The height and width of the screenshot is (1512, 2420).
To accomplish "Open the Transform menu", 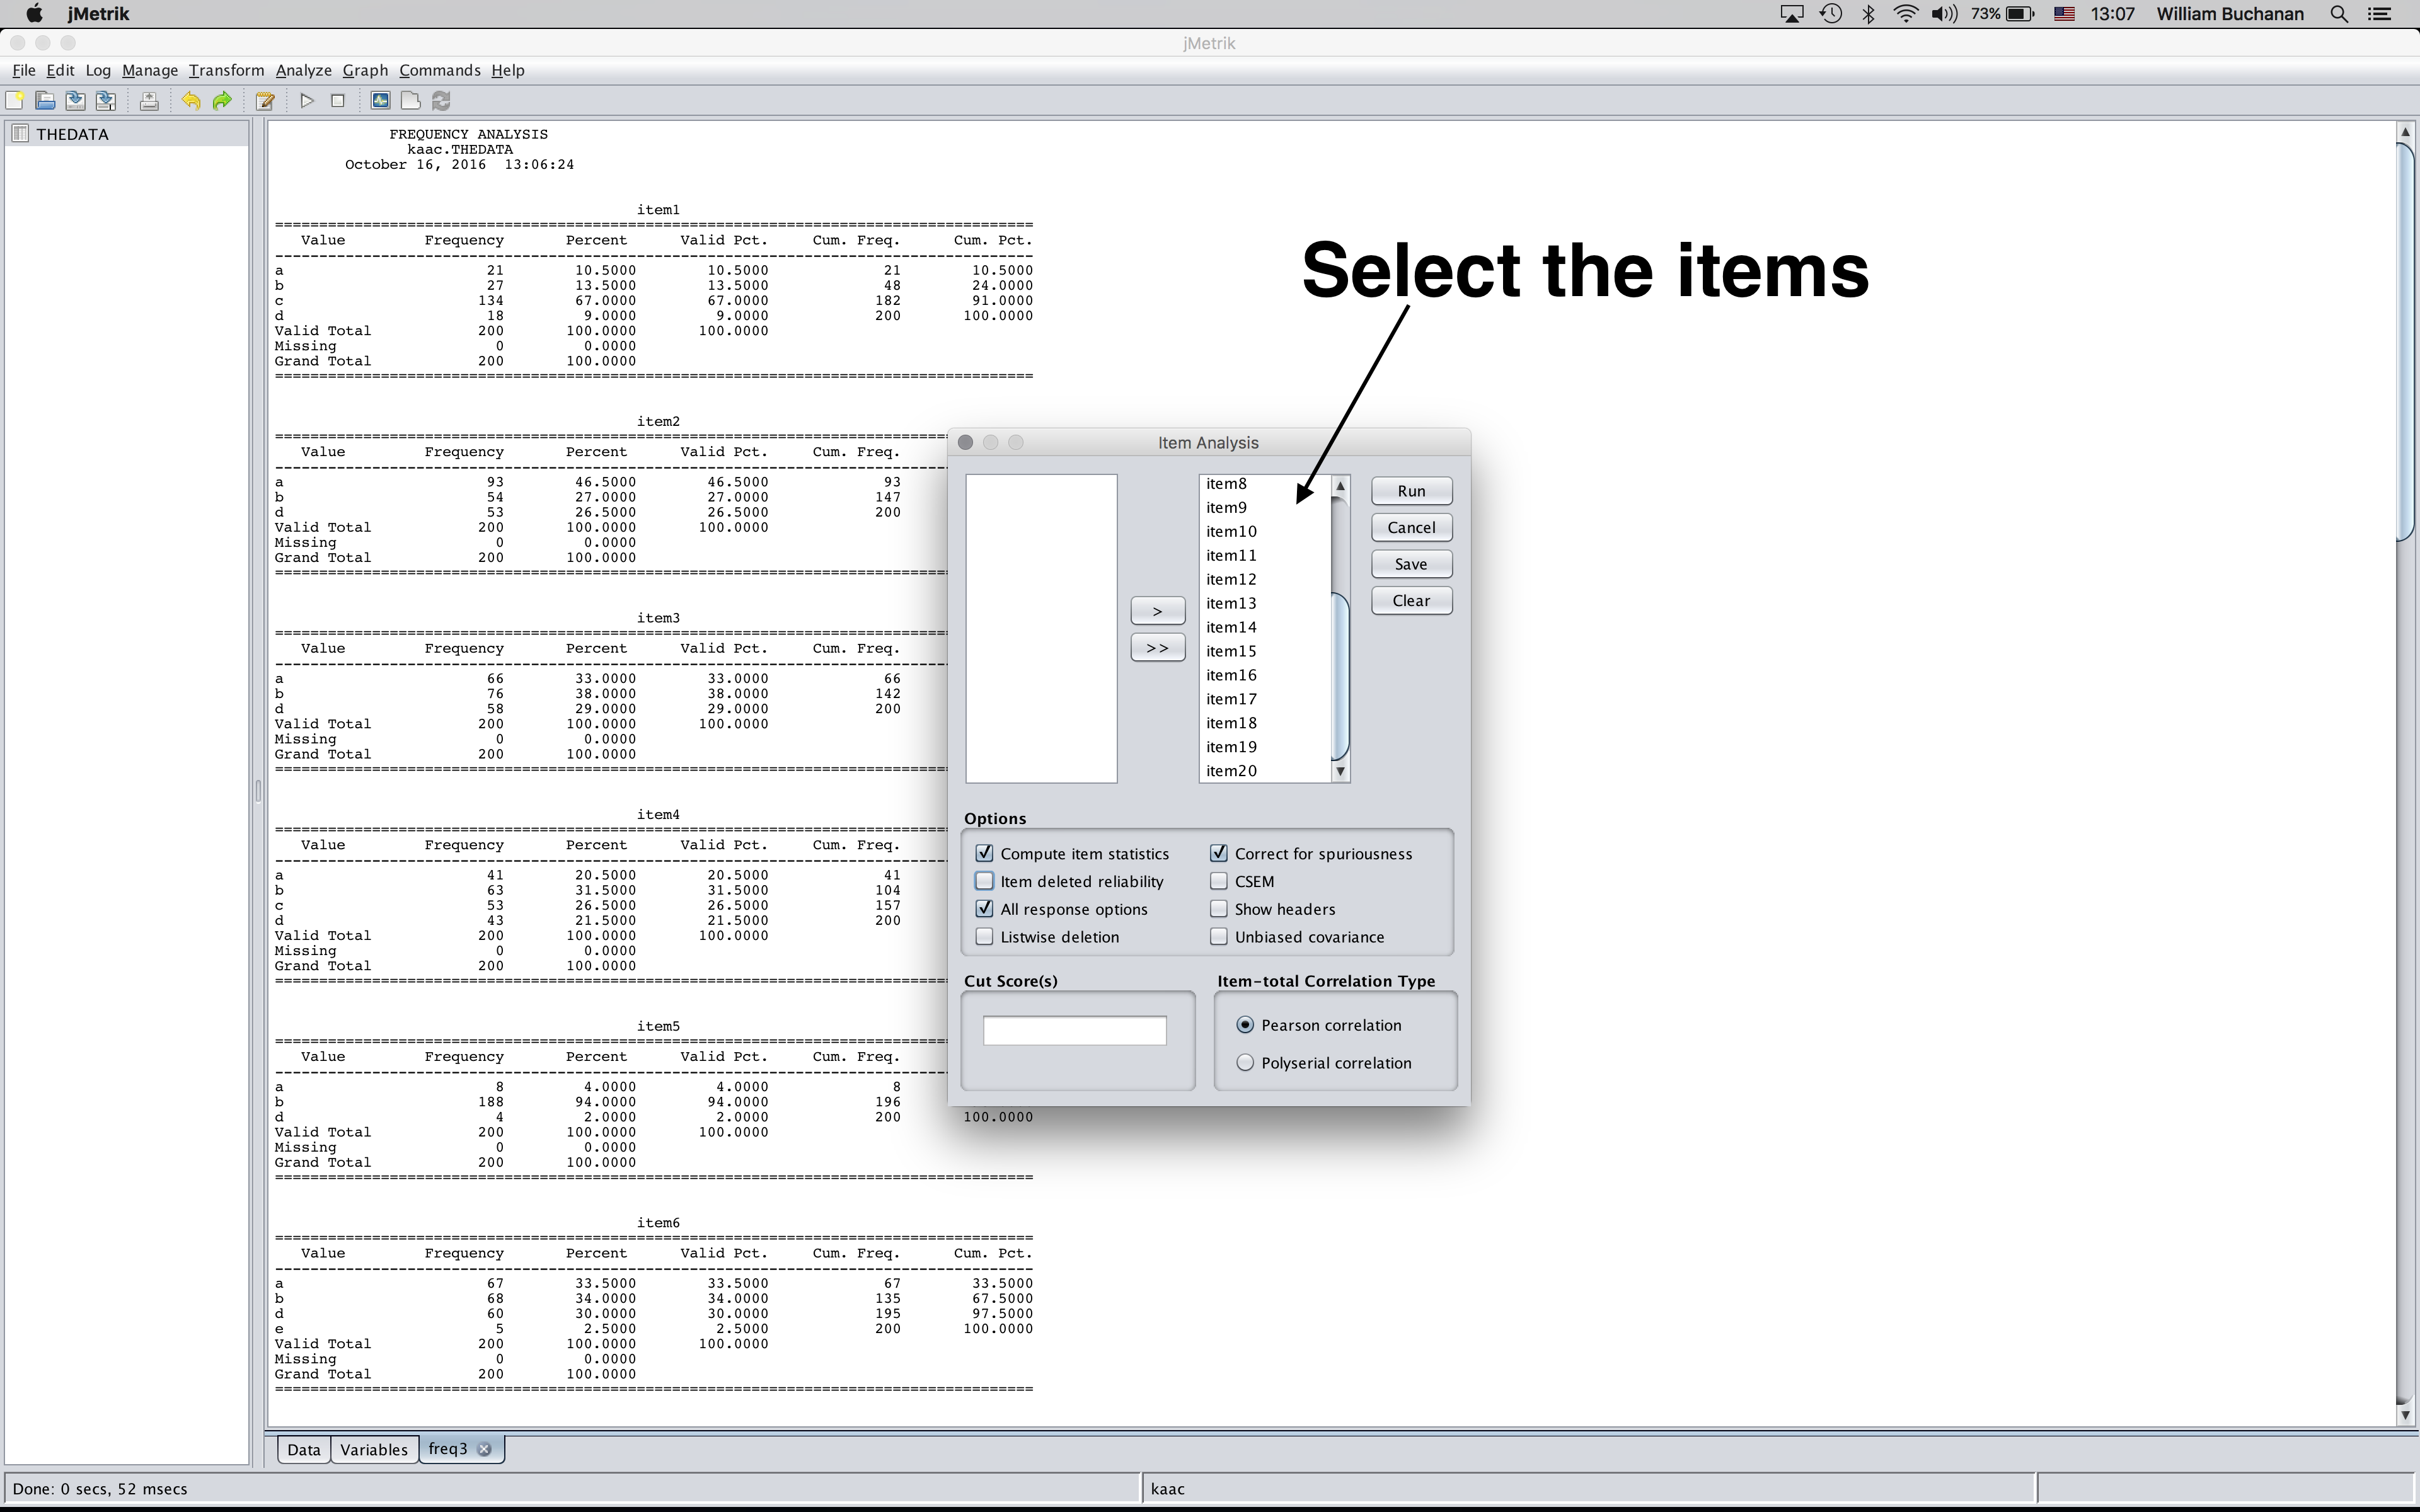I will pos(226,70).
